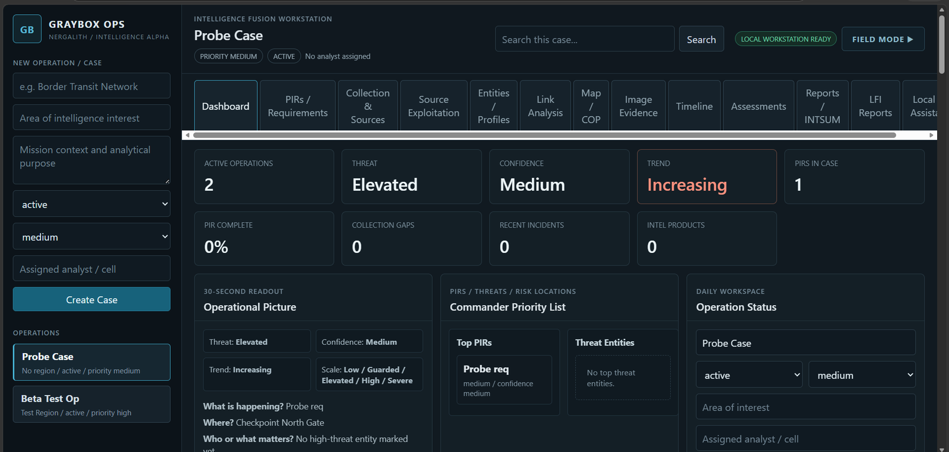
Task: Open Reports / INTSUM tab
Action: [x=822, y=106]
